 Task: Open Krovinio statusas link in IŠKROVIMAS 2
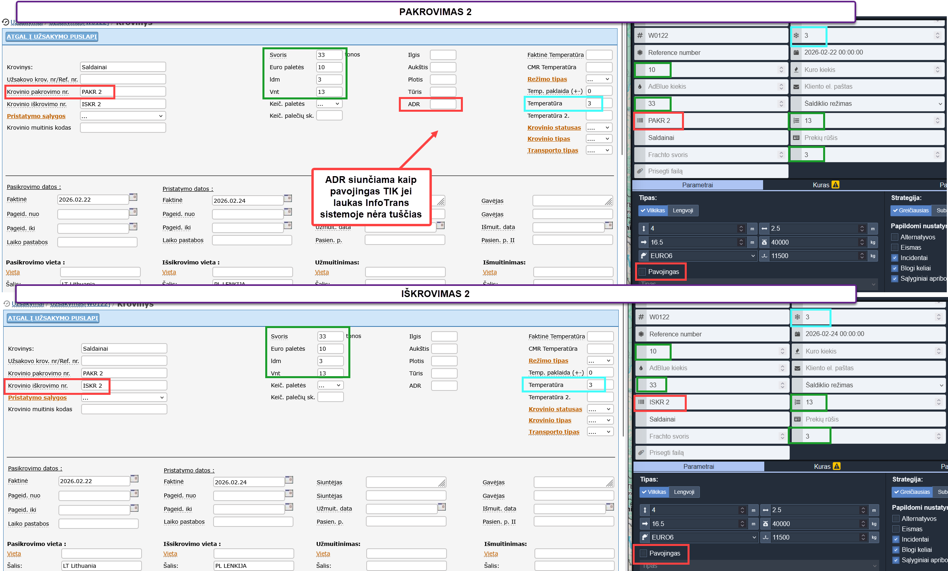coord(555,409)
